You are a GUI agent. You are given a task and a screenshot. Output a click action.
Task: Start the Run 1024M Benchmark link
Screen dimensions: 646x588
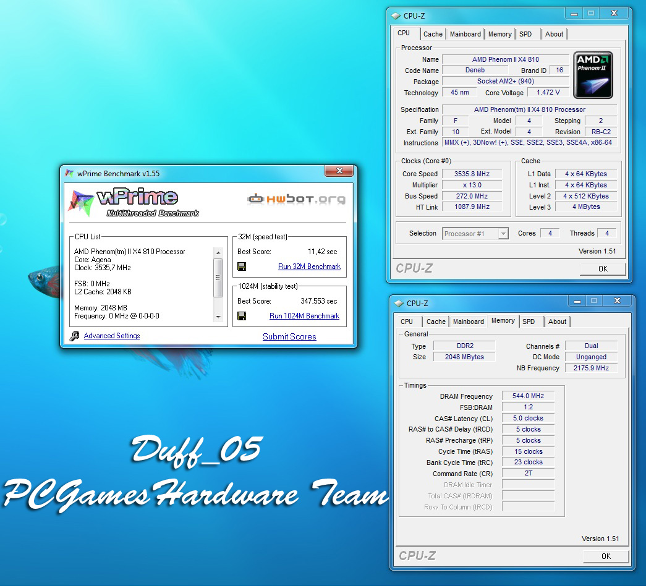pos(305,316)
